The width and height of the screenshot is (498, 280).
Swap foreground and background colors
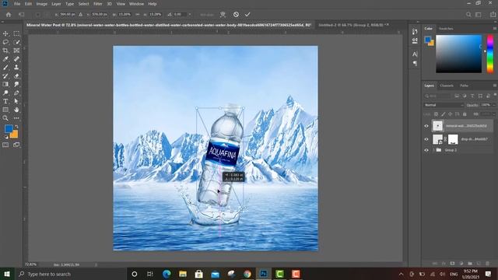click(16, 127)
